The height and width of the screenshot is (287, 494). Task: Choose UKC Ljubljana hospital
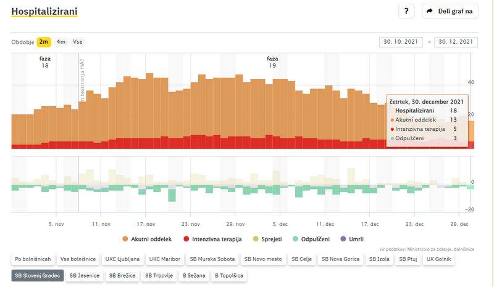(x=122, y=260)
